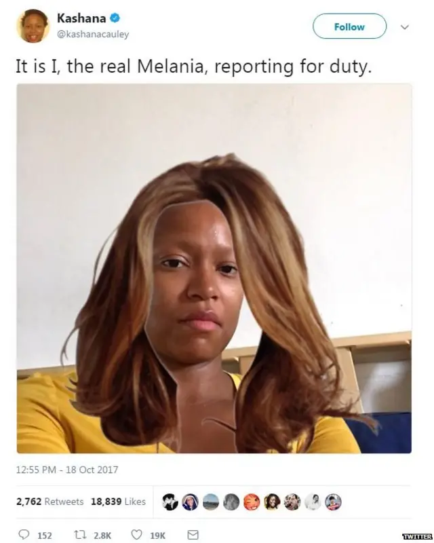View the 2,762 Retweets list
This screenshot has height=543, width=434.
pyautogui.click(x=50, y=502)
